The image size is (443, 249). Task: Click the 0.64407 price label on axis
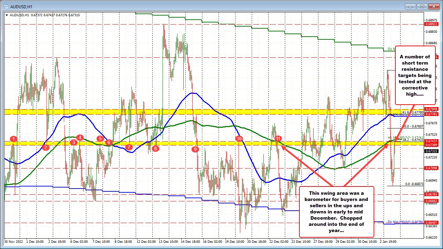tap(431, 222)
